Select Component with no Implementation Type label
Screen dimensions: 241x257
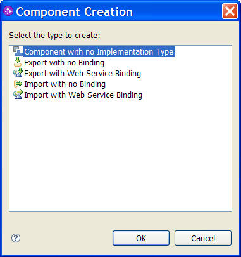pyautogui.click(x=99, y=52)
